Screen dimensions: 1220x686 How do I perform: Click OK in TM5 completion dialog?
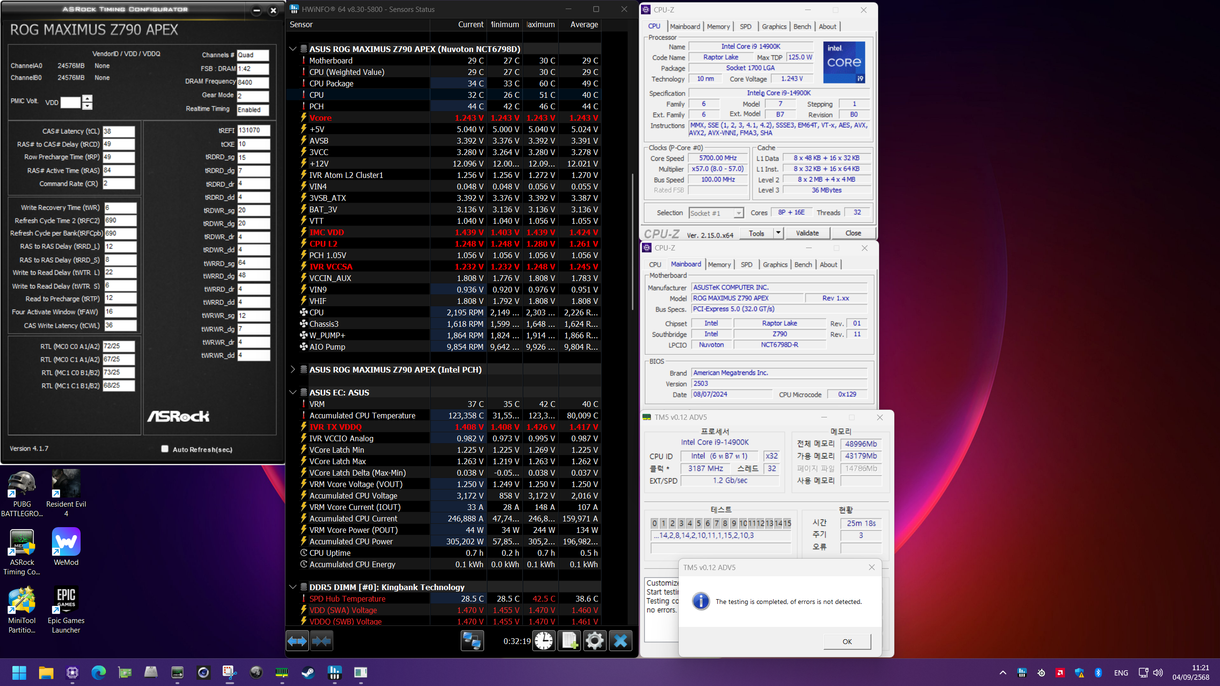(847, 641)
